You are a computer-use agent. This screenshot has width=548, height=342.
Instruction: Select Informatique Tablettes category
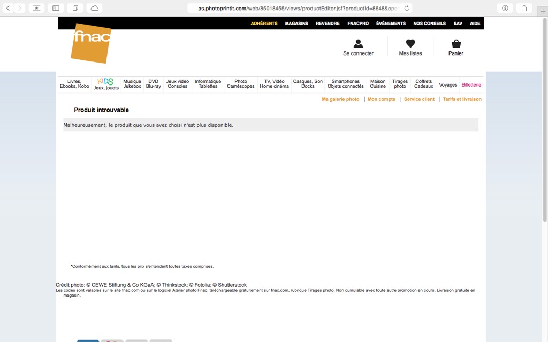click(208, 84)
